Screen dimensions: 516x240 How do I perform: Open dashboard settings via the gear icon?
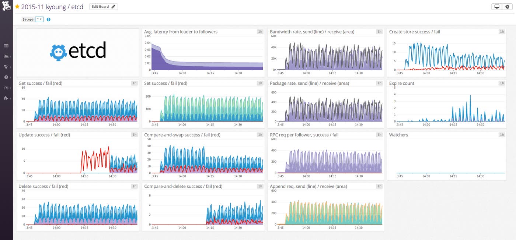[x=508, y=6]
